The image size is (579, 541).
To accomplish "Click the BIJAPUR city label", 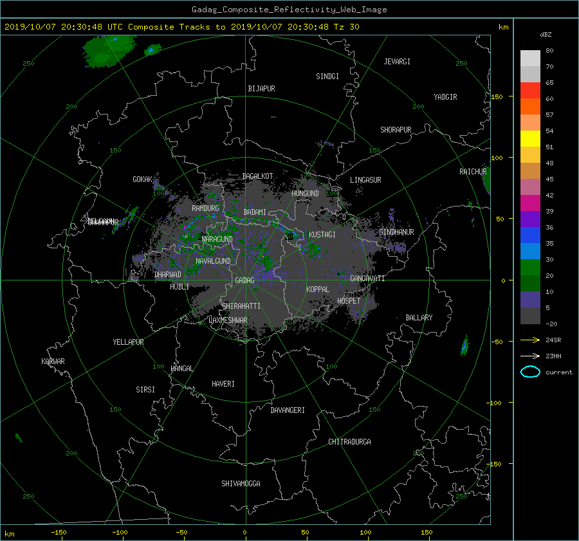I will 261,89.
